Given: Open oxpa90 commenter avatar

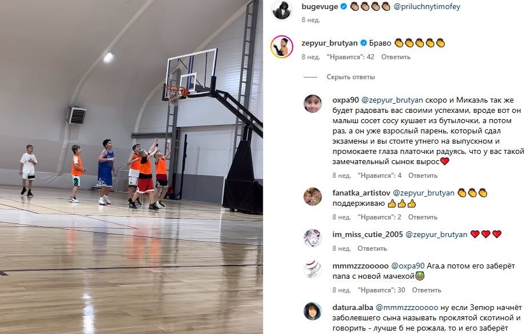Looking at the screenshot, I should click(x=312, y=104).
